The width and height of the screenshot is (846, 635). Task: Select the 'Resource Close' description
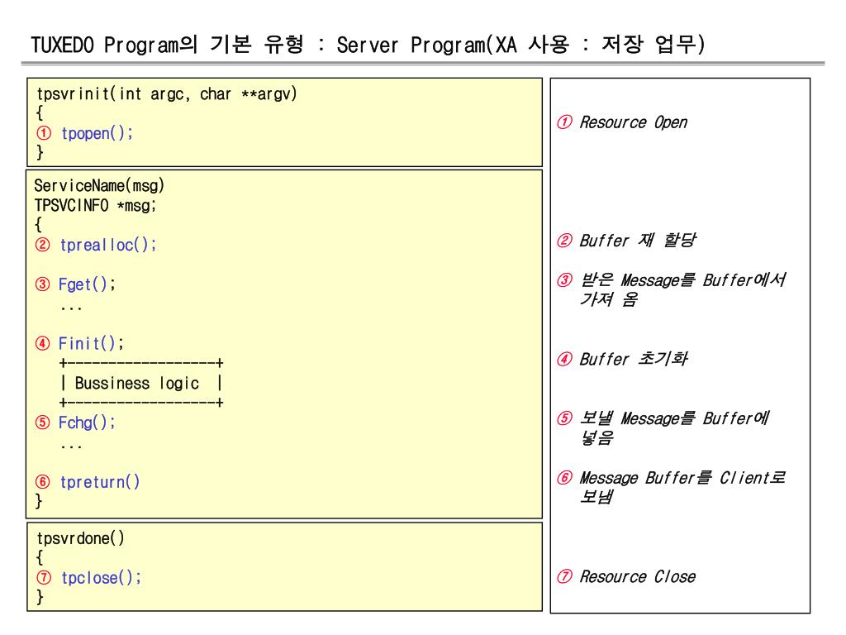[638, 577]
